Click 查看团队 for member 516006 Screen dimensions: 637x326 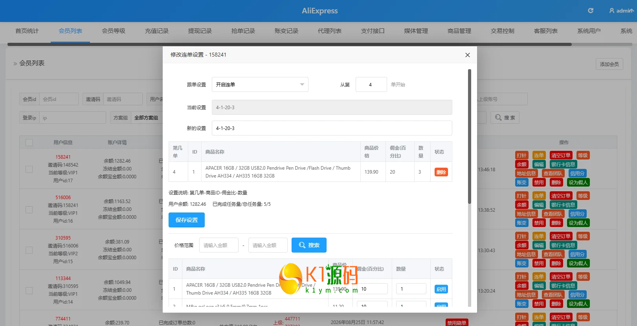coord(553,214)
